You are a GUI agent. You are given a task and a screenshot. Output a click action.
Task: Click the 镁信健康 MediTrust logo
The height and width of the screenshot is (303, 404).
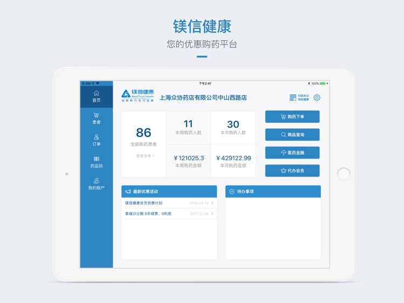click(x=137, y=95)
